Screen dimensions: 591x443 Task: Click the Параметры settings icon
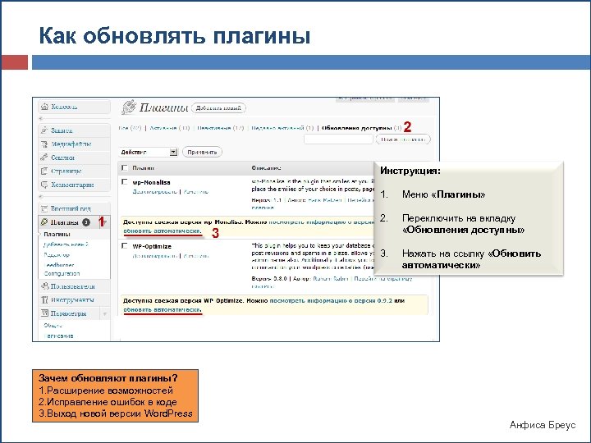(x=44, y=313)
